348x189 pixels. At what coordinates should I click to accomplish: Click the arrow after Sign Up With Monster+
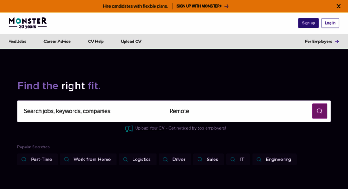(x=226, y=6)
